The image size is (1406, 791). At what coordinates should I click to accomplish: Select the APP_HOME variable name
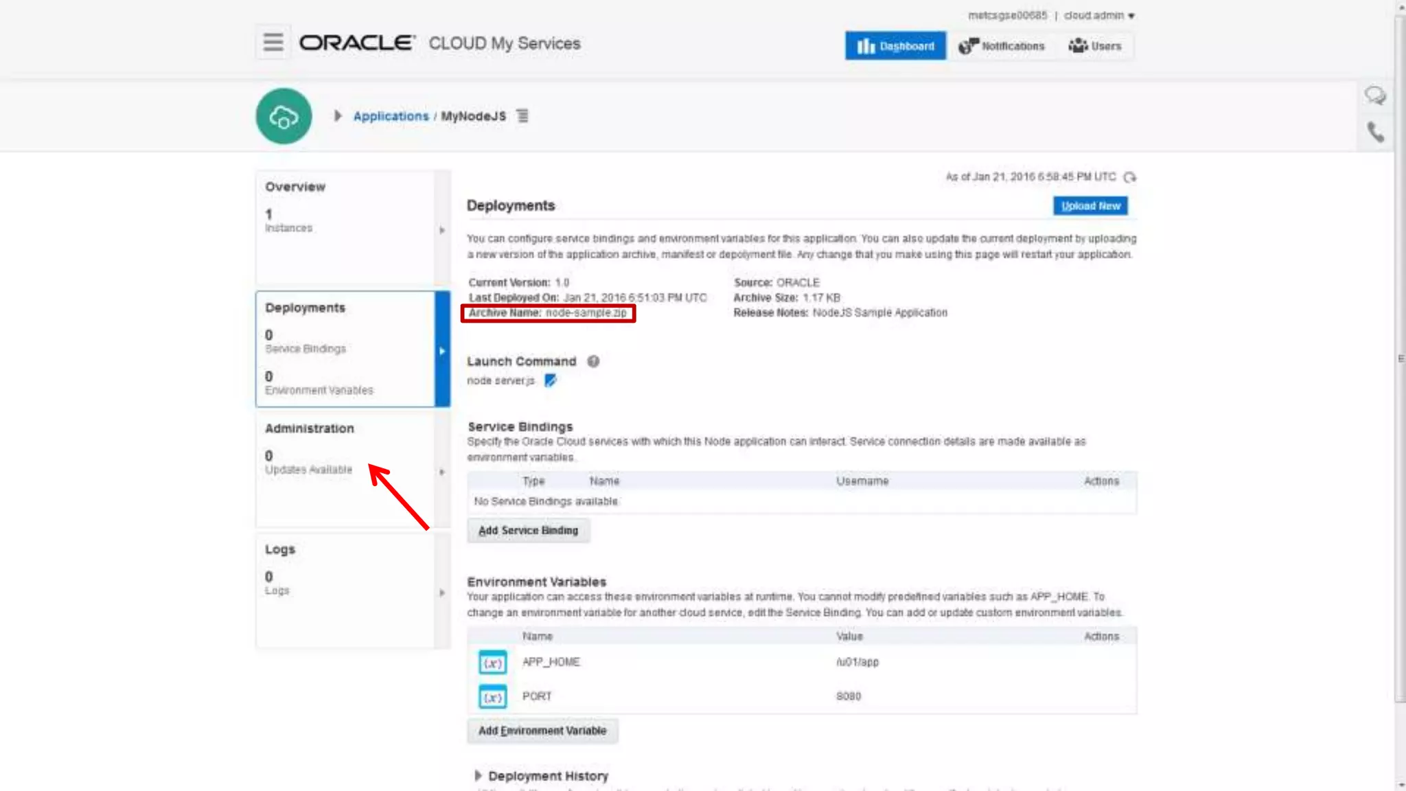point(551,662)
